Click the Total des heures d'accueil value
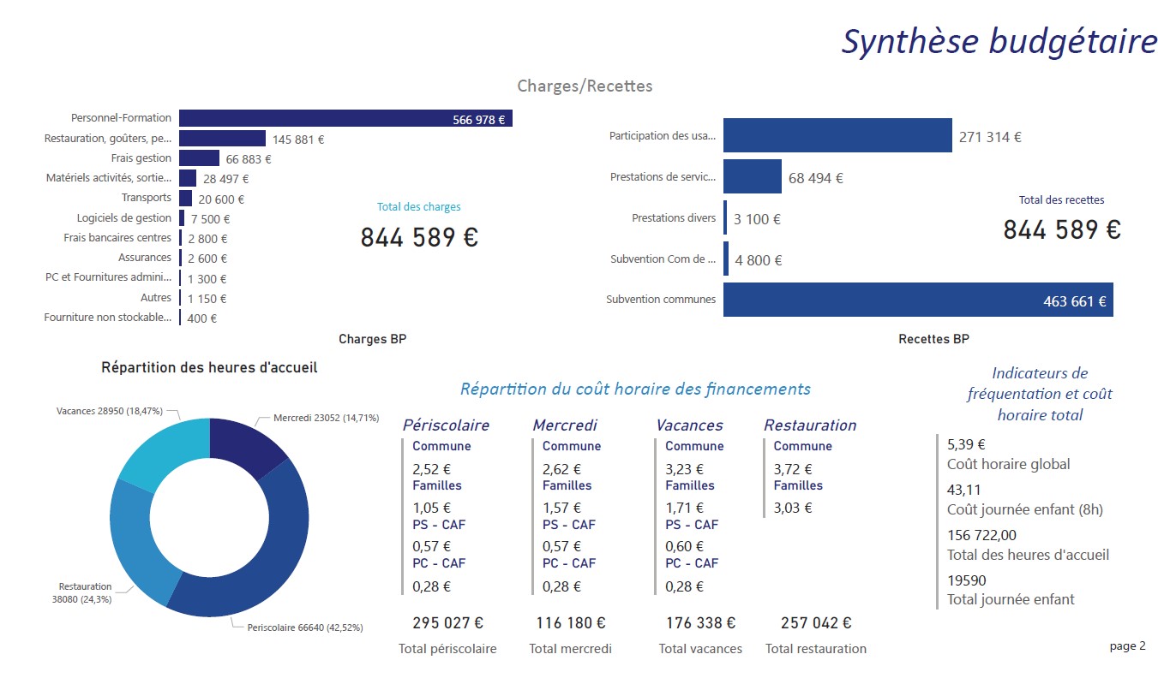This screenshot has height=678, width=1158. [x=981, y=536]
